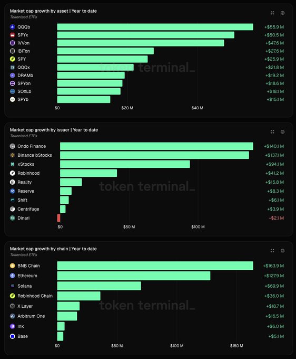Image resolution: width=296 pixels, height=359 pixels.
Task: Click the +$140.1 M value for Ondo Finance
Action: (274, 146)
